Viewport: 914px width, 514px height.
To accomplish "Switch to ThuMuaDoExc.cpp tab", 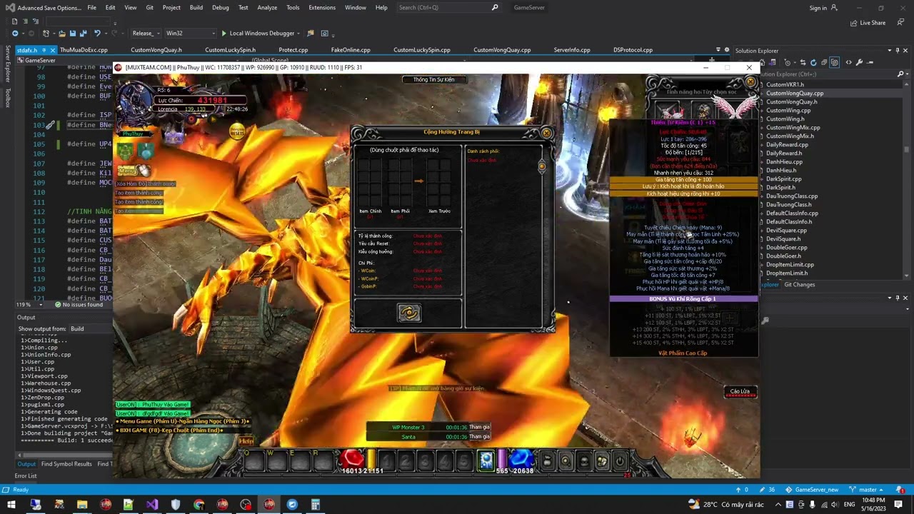I will tap(84, 50).
